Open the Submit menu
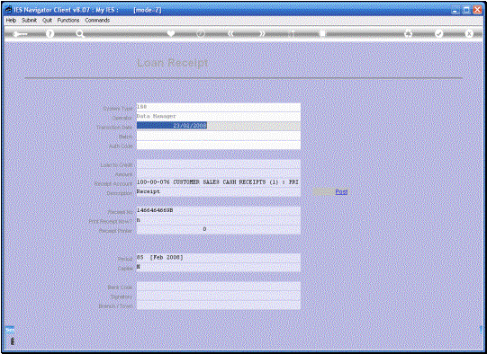This screenshot has height=354, width=487. (29, 20)
